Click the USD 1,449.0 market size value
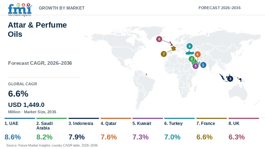The width and height of the screenshot is (265, 149). click(26, 105)
